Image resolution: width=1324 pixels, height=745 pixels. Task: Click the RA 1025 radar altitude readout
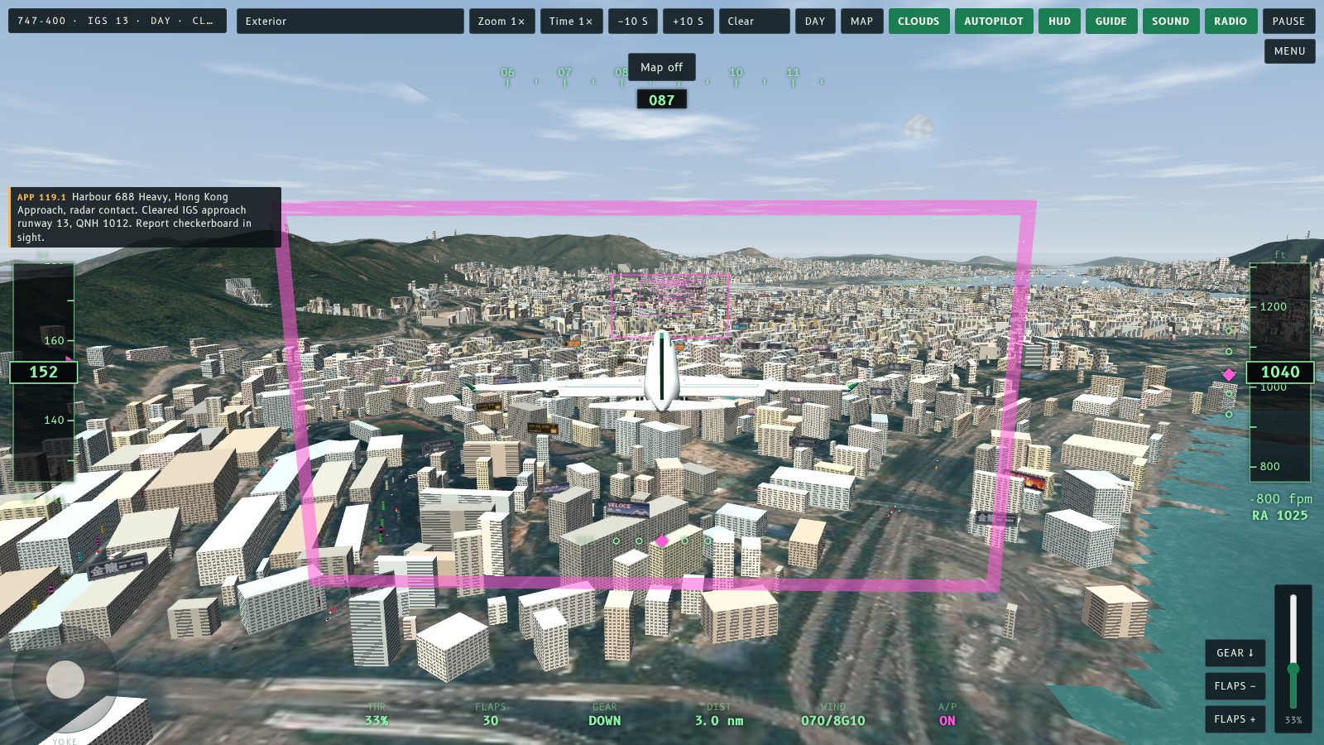point(1280,516)
